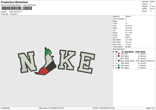
Task: Click the white swatch in stop 5 row
Action: 119,63
